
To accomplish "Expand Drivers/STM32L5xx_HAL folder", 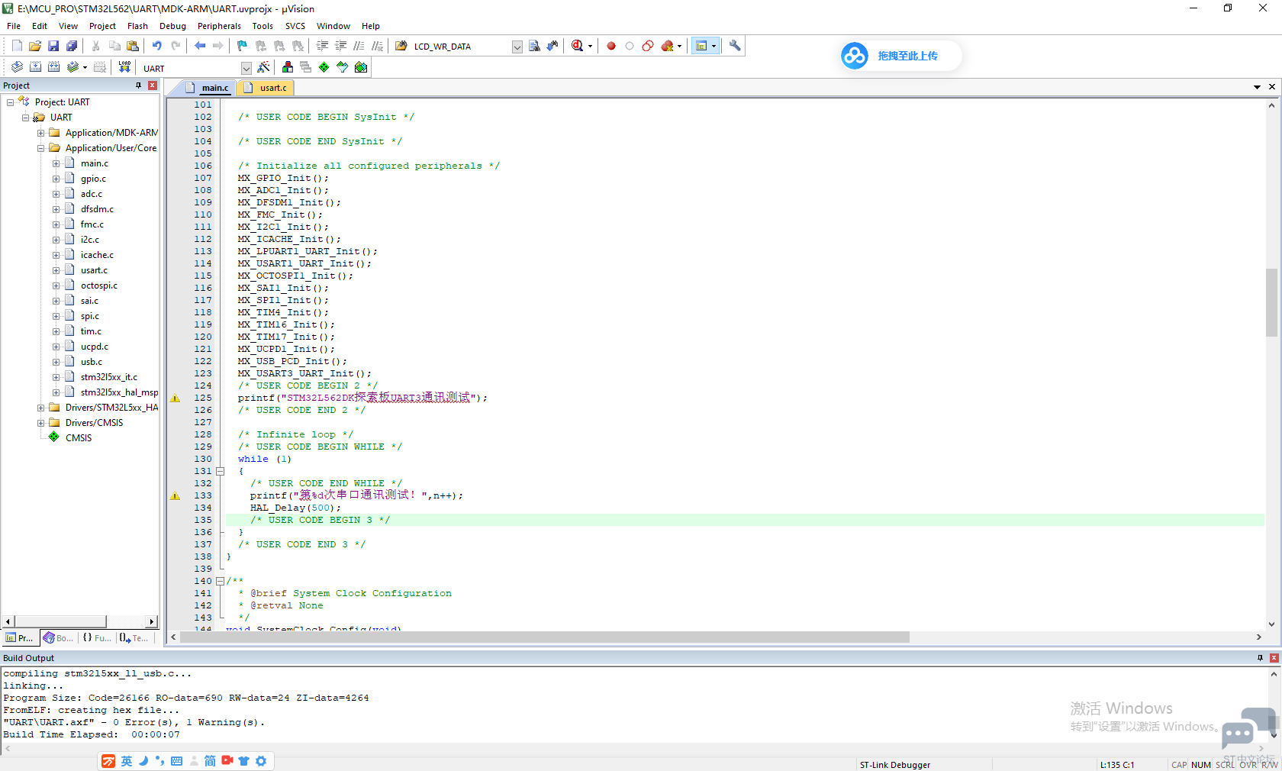I will (40, 408).
